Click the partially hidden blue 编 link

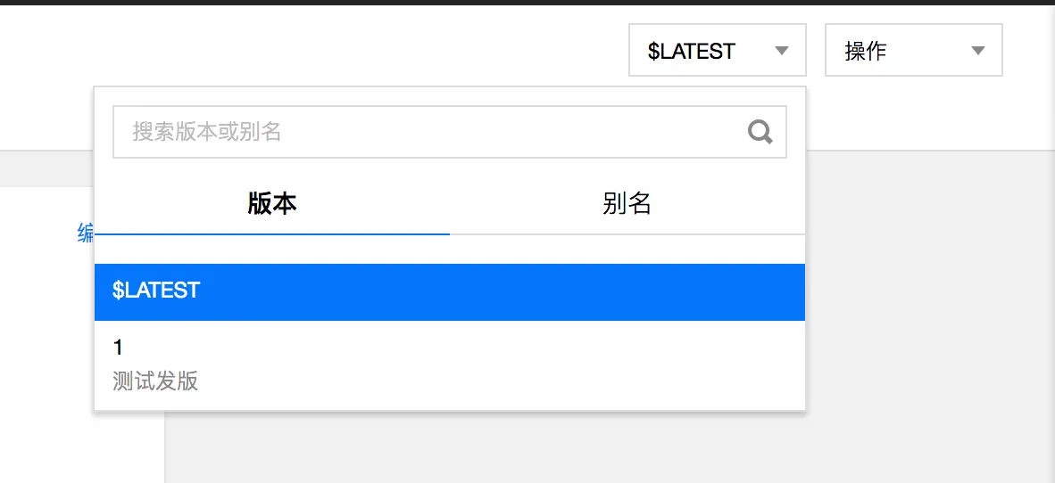[x=86, y=233]
